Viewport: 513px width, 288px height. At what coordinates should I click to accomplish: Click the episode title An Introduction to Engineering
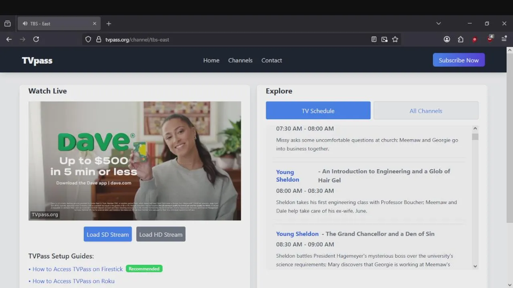(x=384, y=176)
